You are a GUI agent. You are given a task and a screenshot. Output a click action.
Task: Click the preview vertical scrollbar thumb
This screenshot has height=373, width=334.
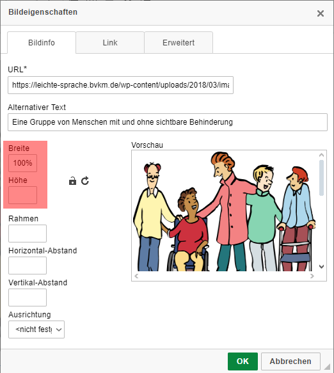pos(321,178)
